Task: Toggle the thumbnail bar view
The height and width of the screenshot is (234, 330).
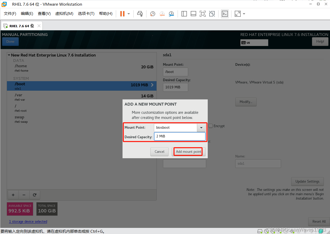Action: tap(193, 14)
